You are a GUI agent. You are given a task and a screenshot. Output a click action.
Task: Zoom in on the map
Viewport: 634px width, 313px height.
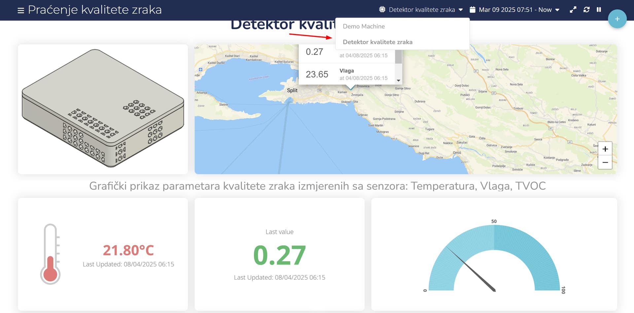click(605, 149)
